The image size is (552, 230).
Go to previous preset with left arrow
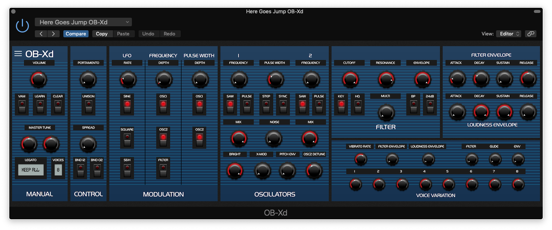pyautogui.click(x=41, y=34)
